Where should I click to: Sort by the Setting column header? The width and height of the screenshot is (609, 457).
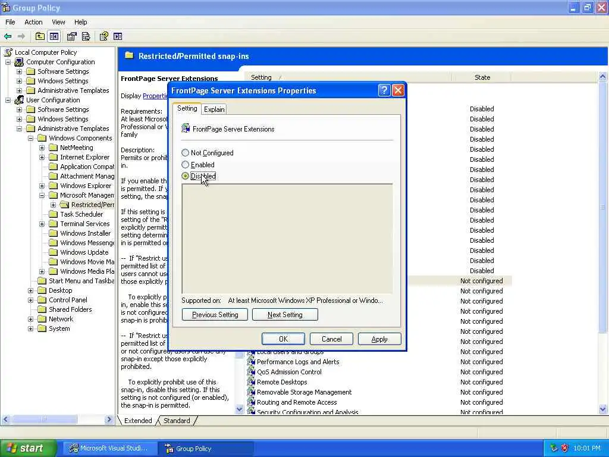click(x=349, y=77)
